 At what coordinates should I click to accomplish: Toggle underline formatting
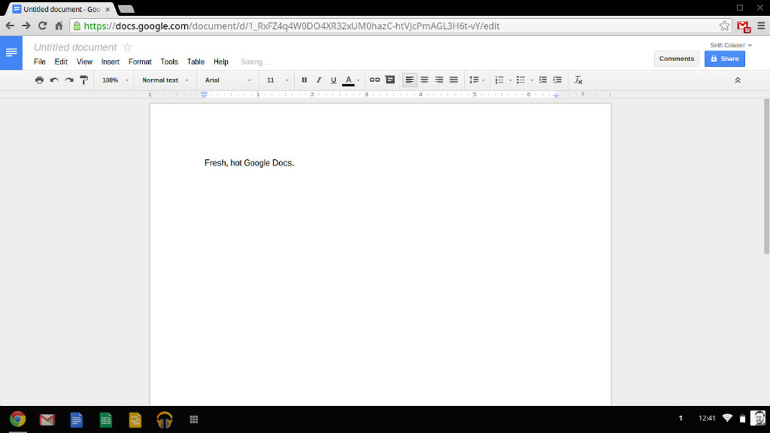point(334,80)
